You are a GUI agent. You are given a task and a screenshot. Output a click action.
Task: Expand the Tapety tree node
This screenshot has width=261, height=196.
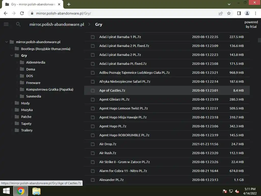tap(12, 124)
